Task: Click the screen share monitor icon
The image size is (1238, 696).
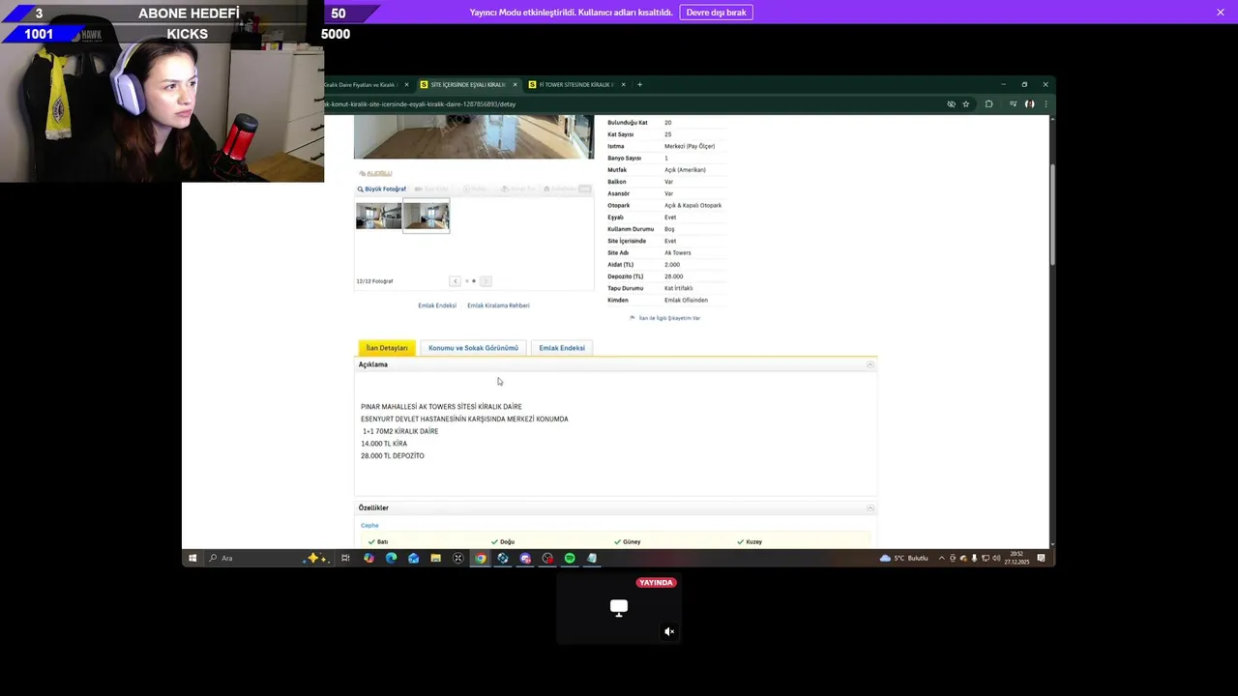Action: point(619,607)
